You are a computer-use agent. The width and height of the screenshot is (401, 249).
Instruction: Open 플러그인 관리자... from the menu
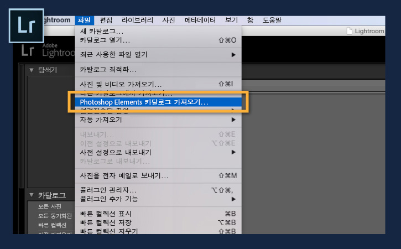158,190
